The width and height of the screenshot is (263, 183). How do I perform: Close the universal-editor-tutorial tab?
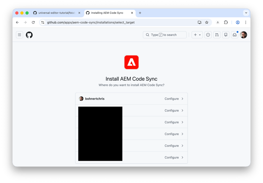click(x=79, y=13)
